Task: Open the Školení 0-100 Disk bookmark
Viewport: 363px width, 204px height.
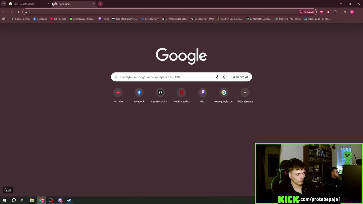Action: point(288,19)
